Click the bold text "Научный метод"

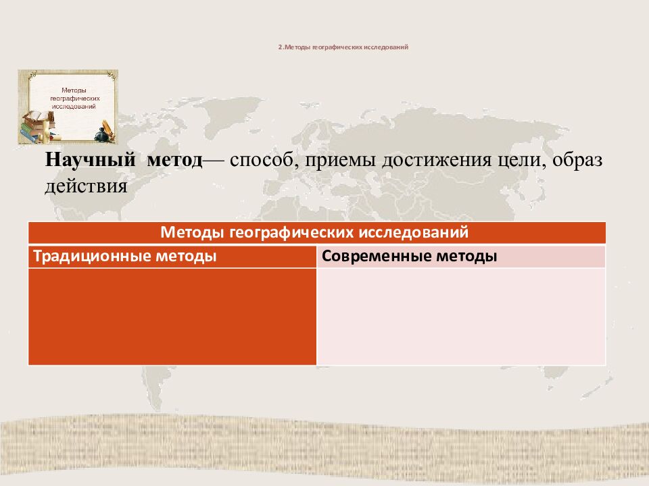click(x=124, y=161)
